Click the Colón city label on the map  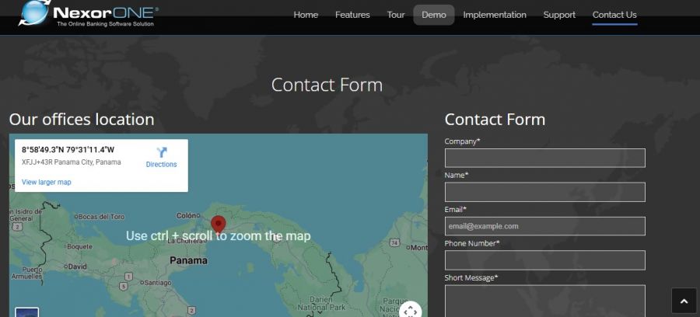point(188,216)
